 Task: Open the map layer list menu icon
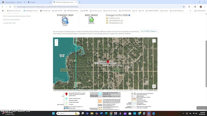(x=154, y=41)
